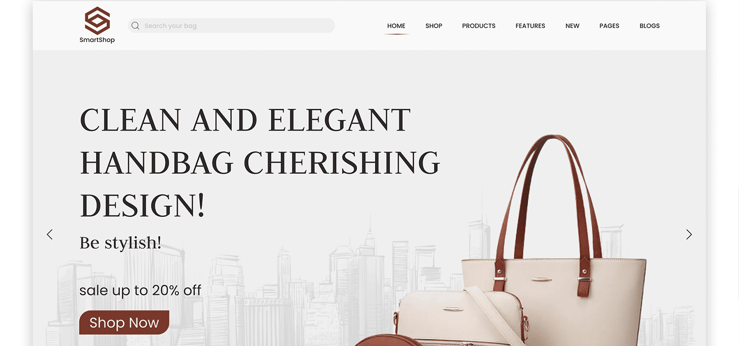
Task: Click the SmartShop brand name text
Action: coord(97,40)
